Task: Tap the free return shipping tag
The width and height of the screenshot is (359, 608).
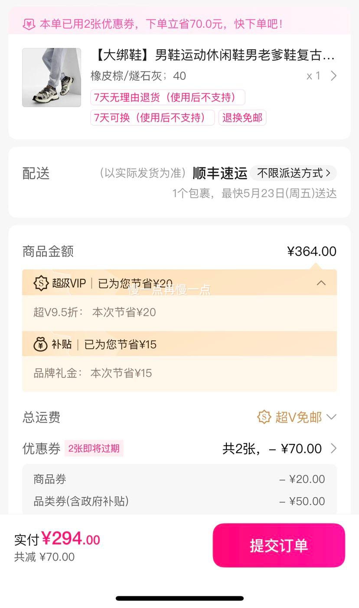Action: pos(242,118)
